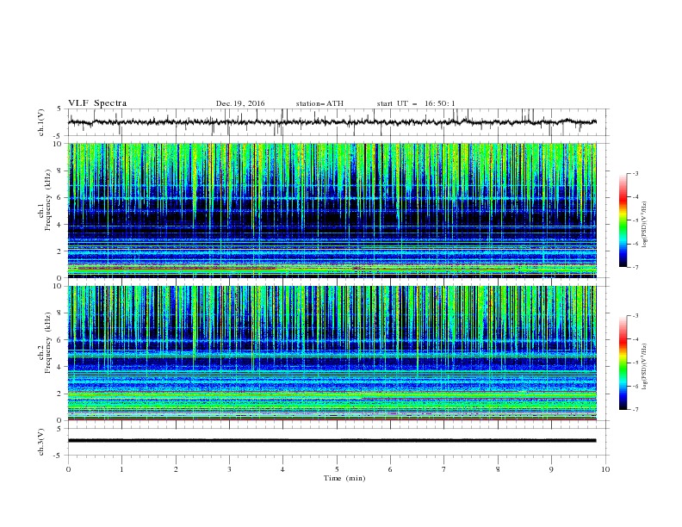Click the "ch.3(V)" axis label
The width and height of the screenshot is (682, 527).
tap(41, 442)
